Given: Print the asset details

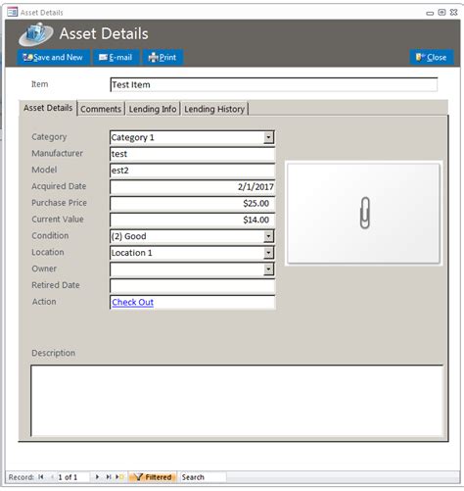Looking at the screenshot, I should tap(162, 58).
